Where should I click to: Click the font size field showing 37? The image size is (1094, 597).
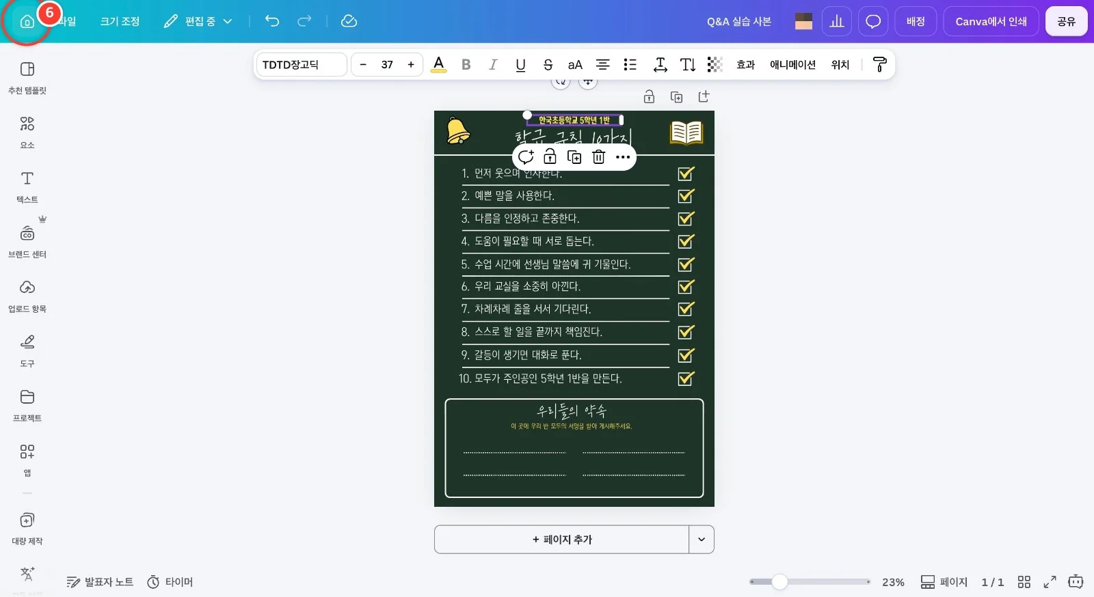click(387, 65)
